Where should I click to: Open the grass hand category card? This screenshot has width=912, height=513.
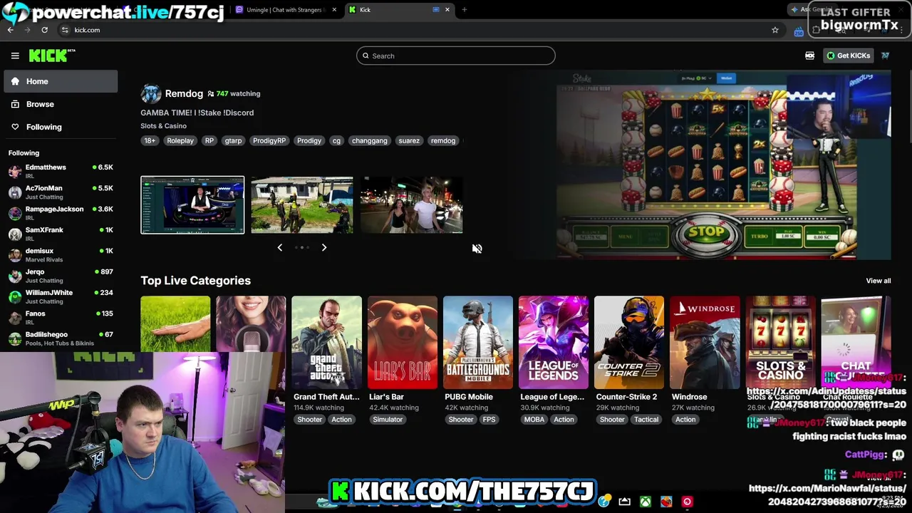click(x=175, y=325)
